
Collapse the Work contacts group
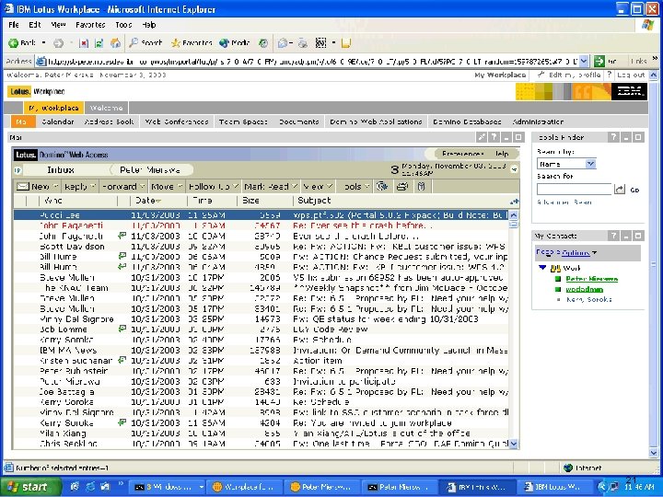point(542,269)
